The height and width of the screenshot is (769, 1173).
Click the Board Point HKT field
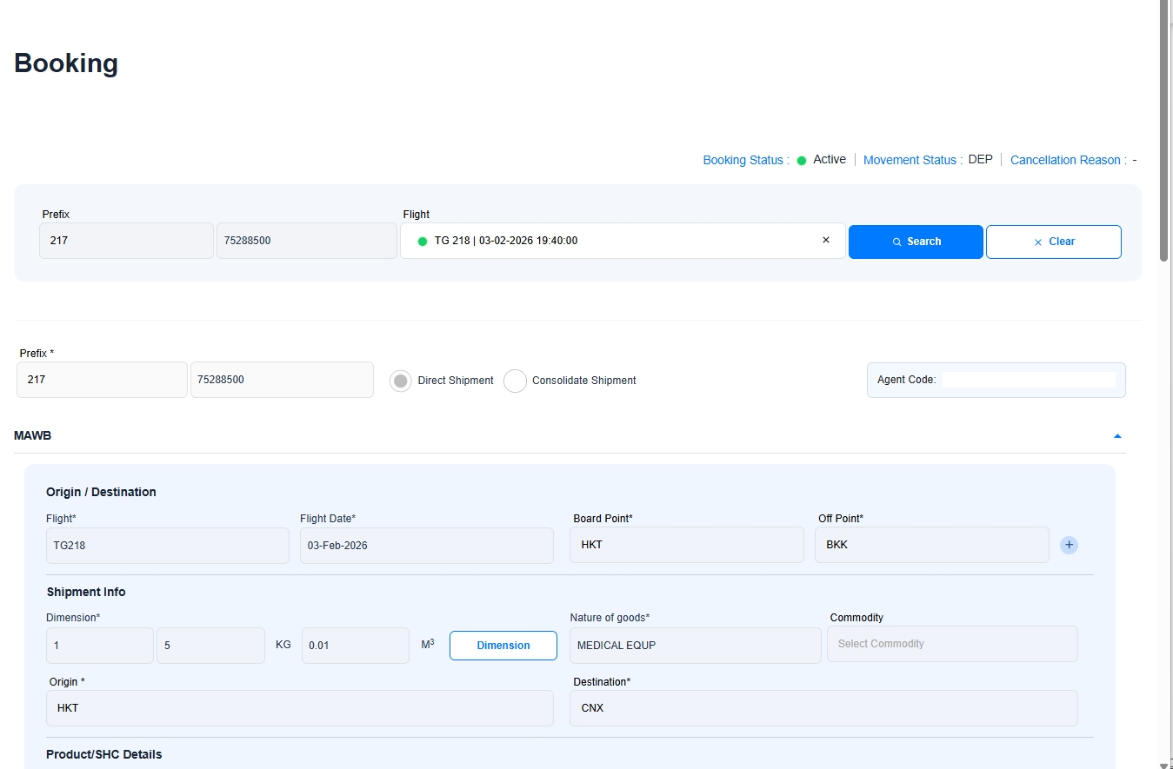pyautogui.click(x=686, y=545)
